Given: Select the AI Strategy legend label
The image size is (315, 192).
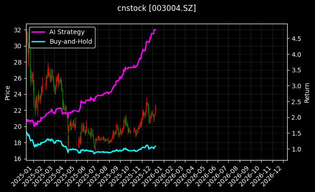Looking at the screenshot, I should tap(67, 32).
